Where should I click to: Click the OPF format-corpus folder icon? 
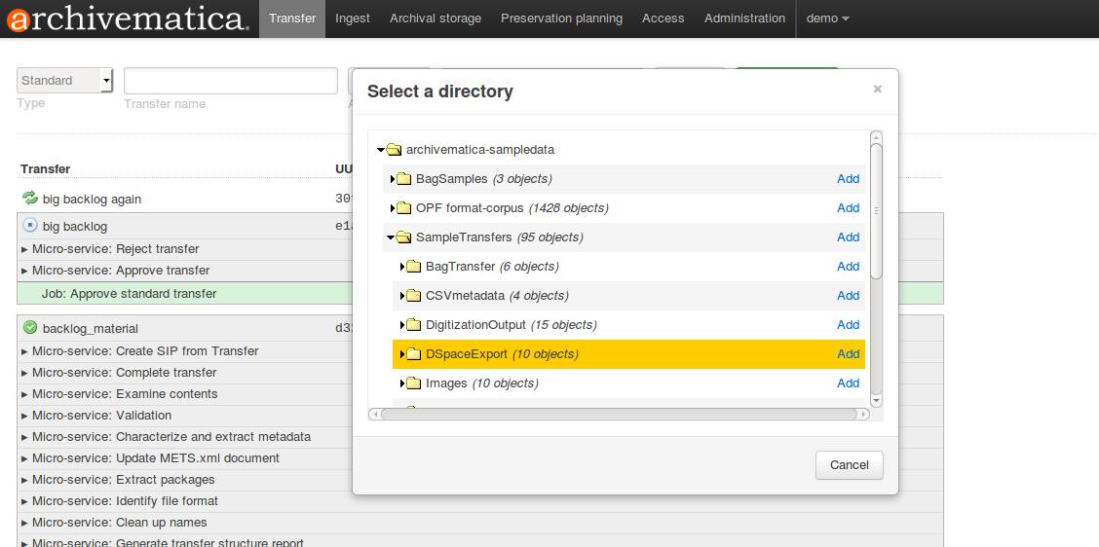coord(403,208)
